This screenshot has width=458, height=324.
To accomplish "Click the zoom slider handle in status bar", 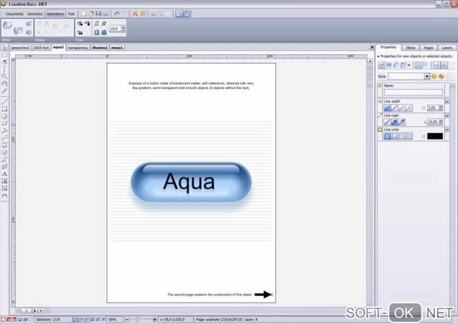I will (137, 320).
